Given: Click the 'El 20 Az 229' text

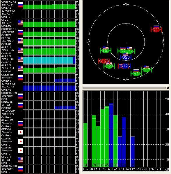Looking at the screenshot, I should (x=8, y=114).
